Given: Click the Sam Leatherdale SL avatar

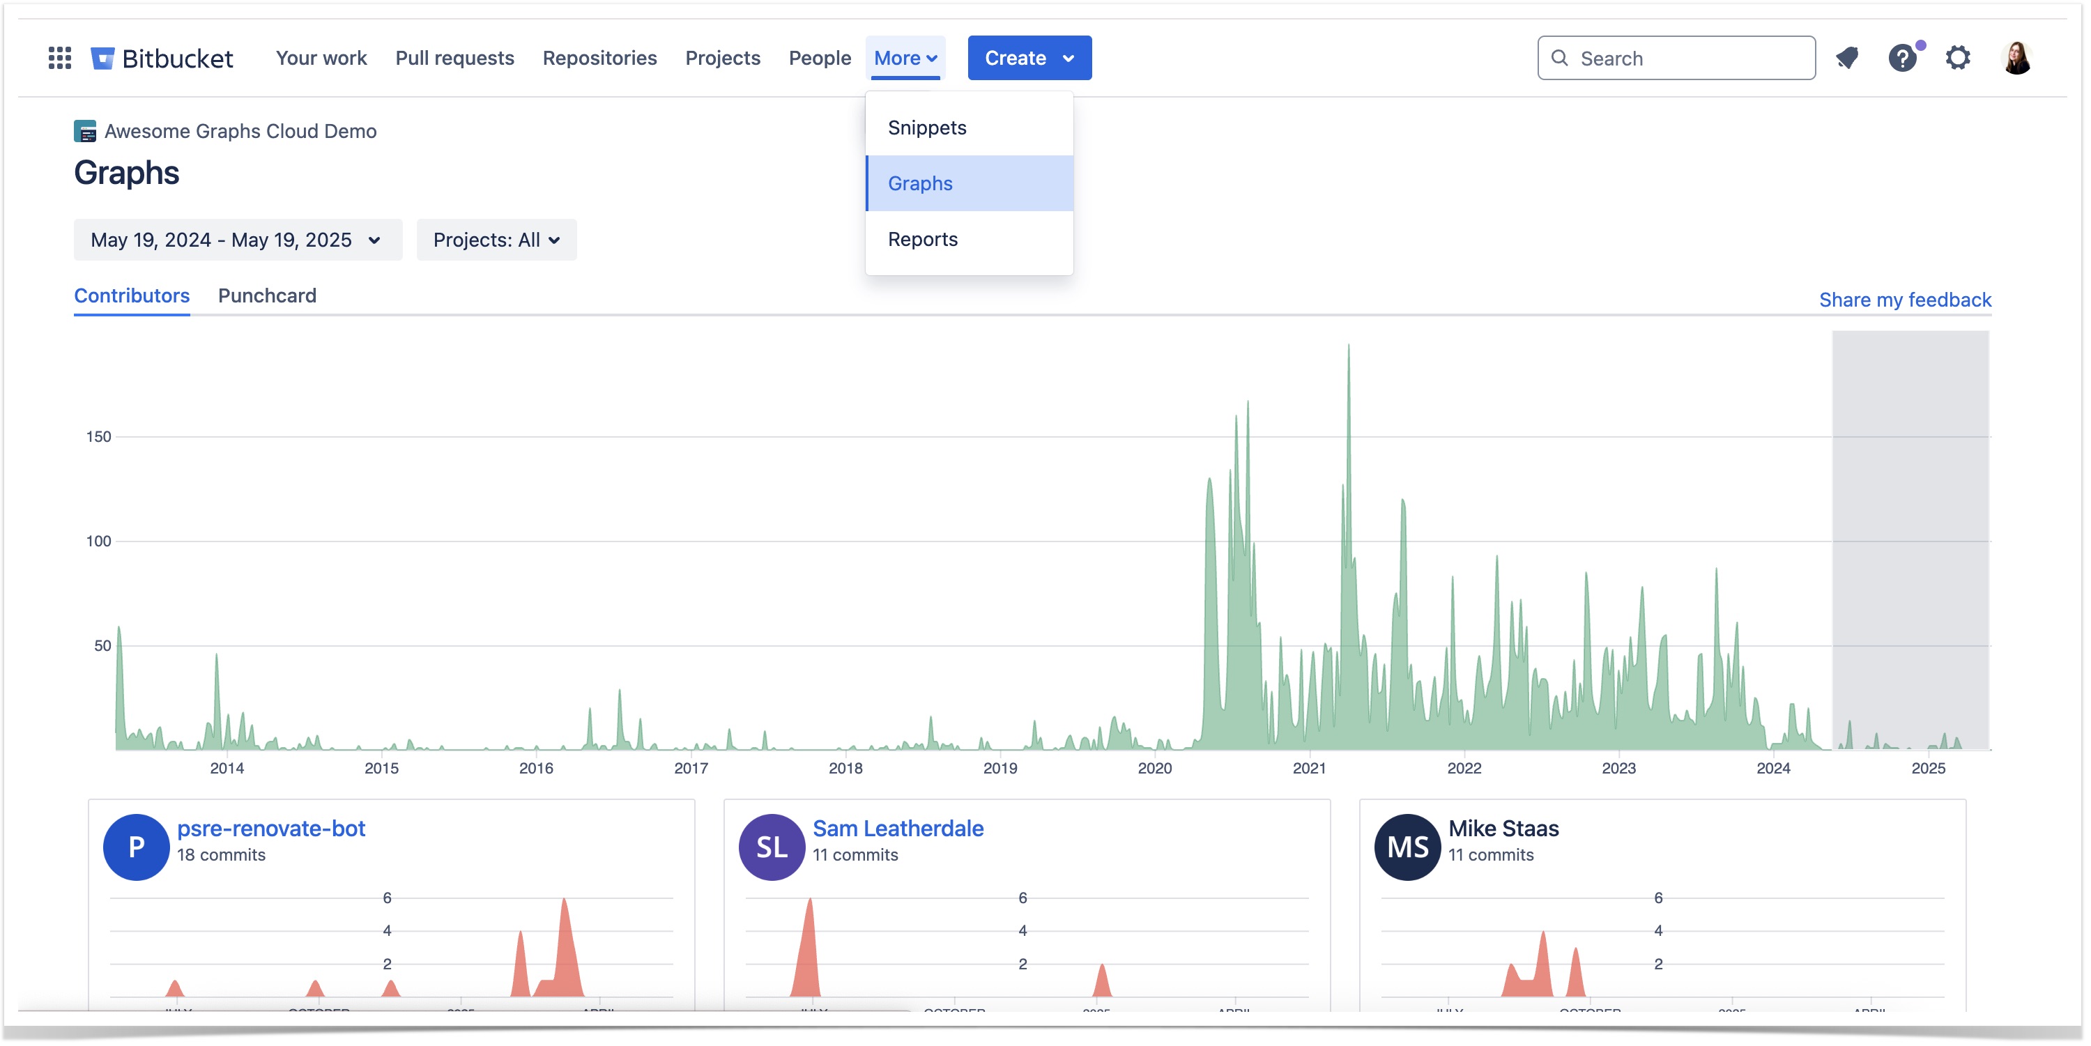Looking at the screenshot, I should pos(771,847).
